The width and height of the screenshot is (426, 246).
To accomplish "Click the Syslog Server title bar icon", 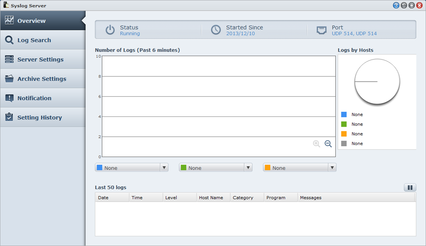I will point(6,5).
